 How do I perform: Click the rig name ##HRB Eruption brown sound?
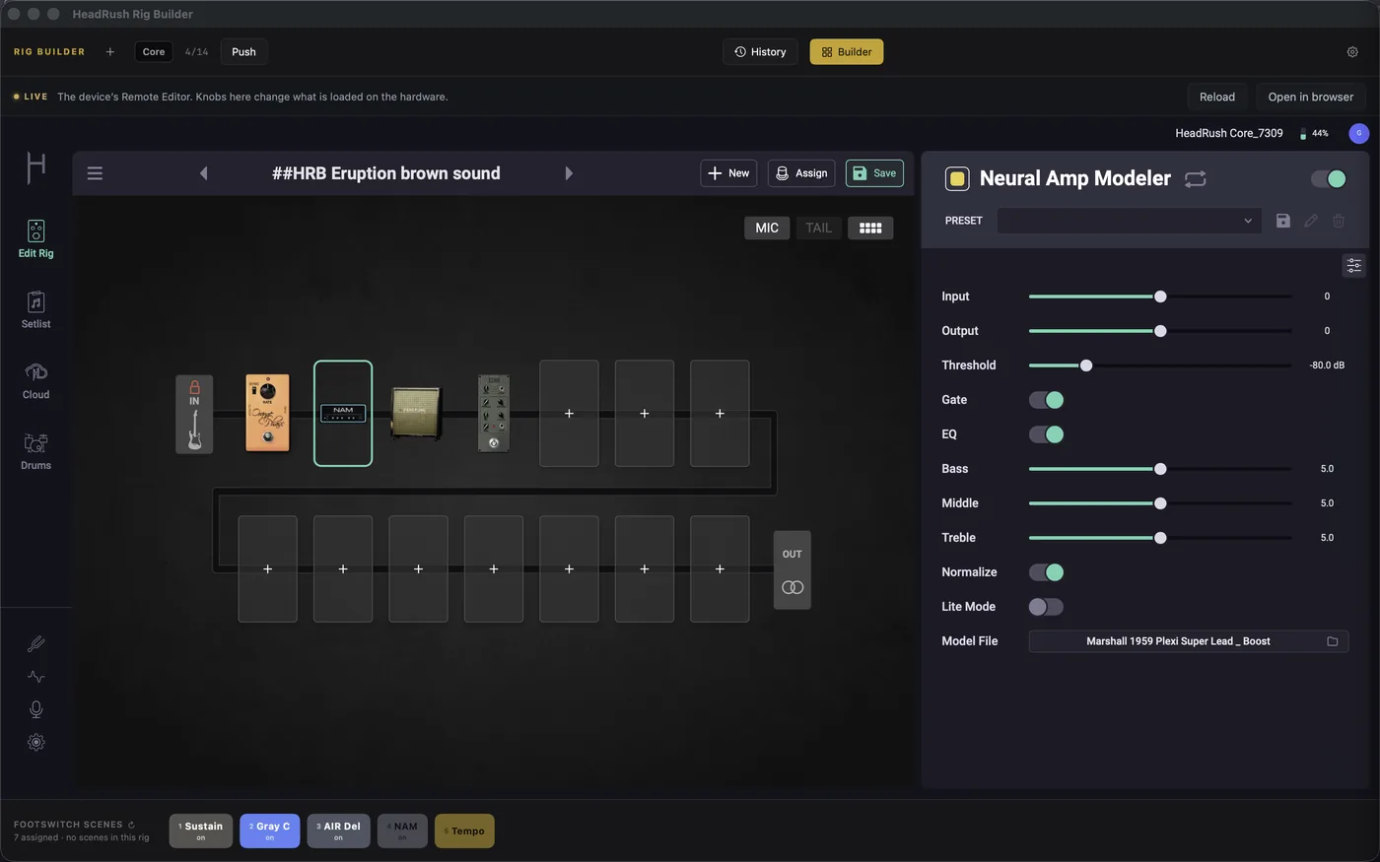click(x=385, y=173)
